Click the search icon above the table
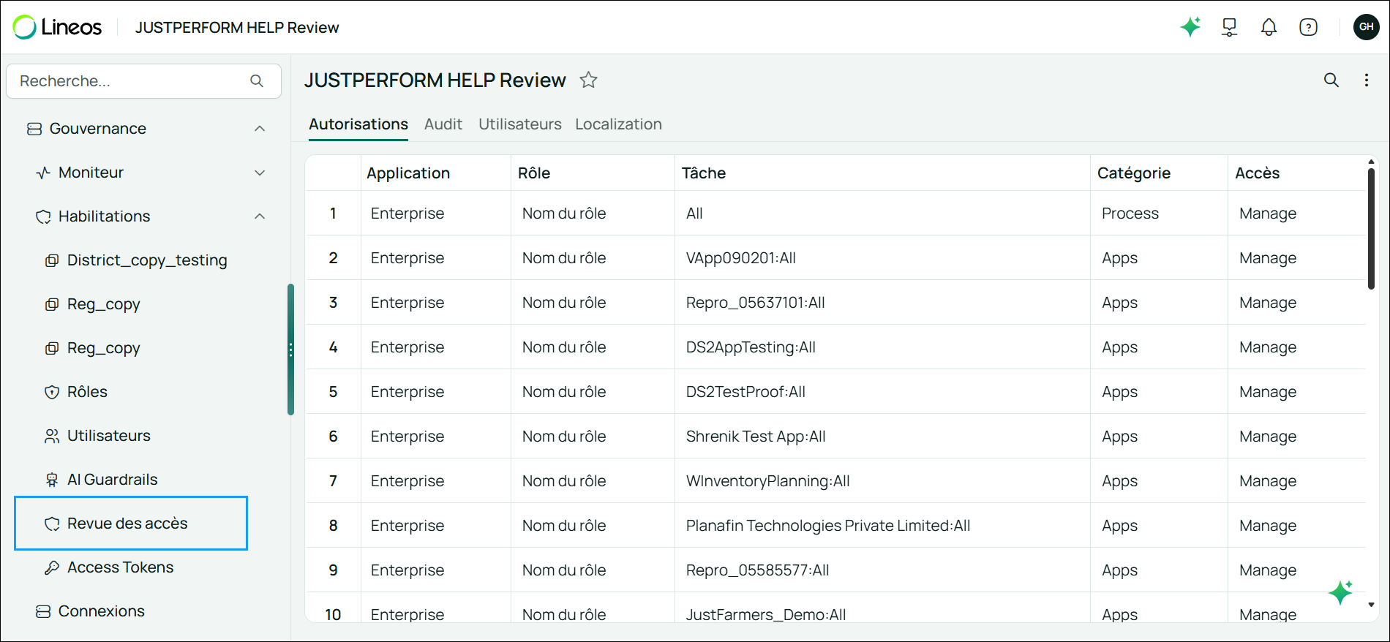 click(1331, 80)
